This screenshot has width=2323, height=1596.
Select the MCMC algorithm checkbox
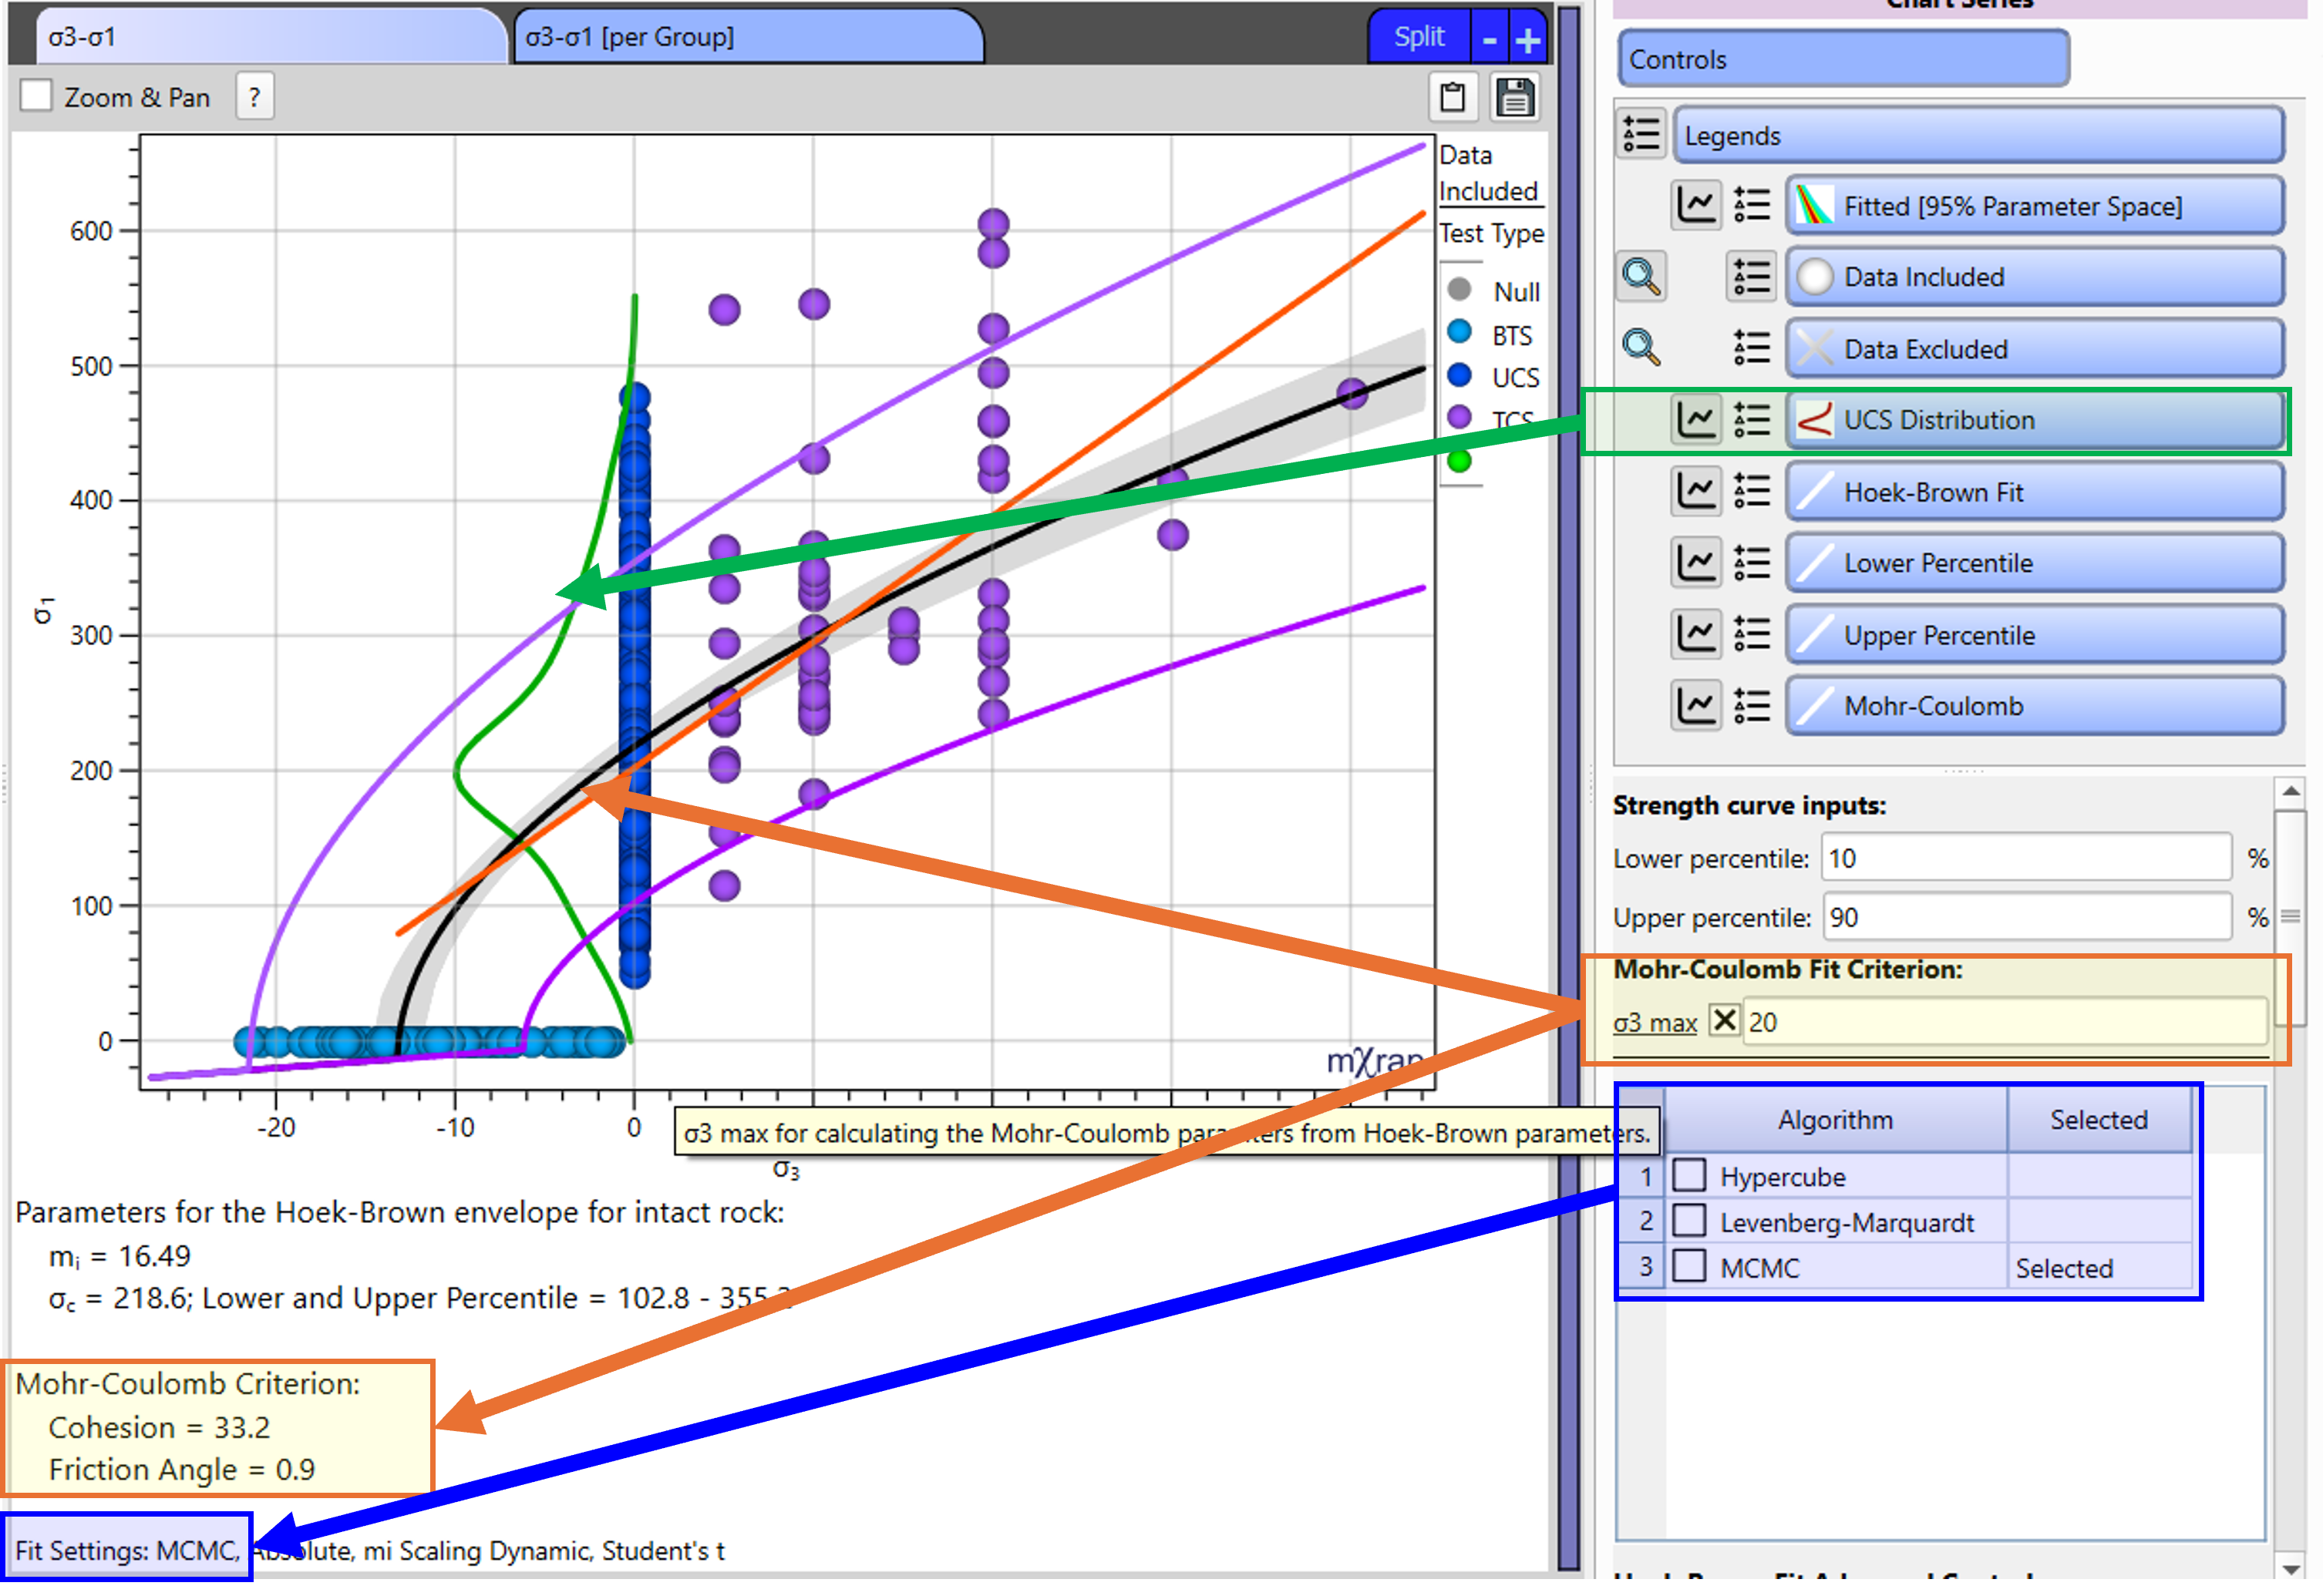(x=1690, y=1267)
